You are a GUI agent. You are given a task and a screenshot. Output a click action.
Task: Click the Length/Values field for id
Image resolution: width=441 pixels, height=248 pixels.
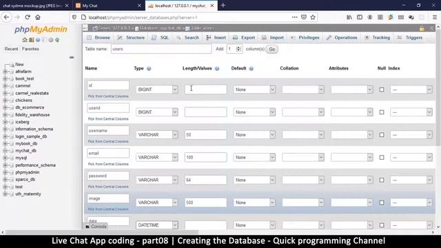pyautogui.click(x=205, y=90)
